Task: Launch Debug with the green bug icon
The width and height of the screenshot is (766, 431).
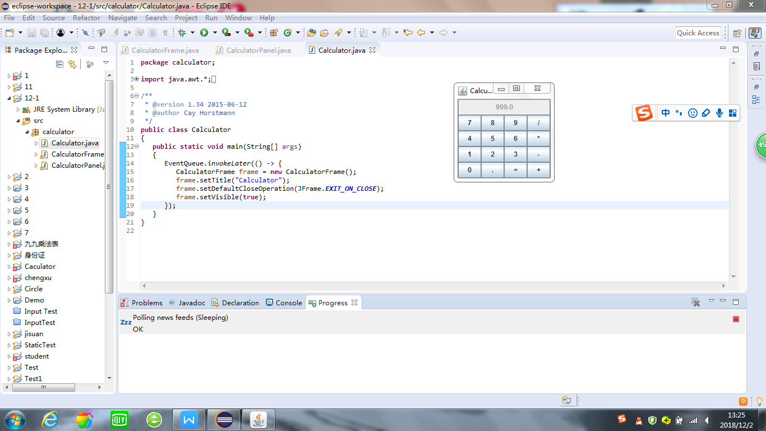Action: [182, 33]
